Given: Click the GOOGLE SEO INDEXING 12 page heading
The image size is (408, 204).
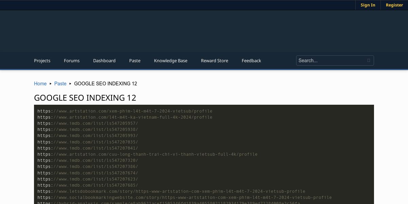Looking at the screenshot, I should coord(85,98).
